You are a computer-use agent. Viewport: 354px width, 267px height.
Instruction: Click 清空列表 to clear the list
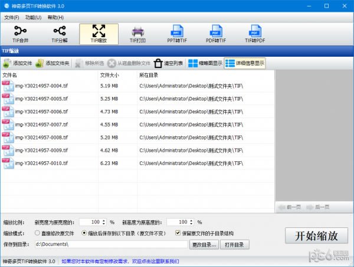(x=168, y=63)
